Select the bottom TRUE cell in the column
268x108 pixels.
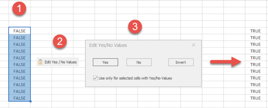(255, 98)
